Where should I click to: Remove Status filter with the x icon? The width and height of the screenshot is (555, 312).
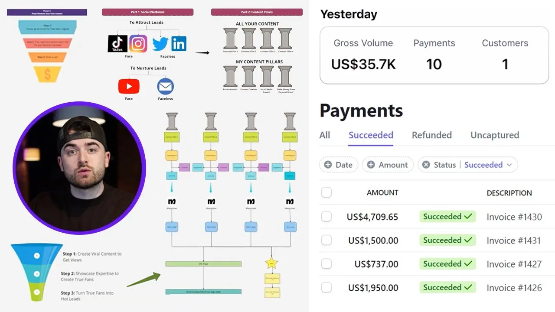tap(426, 165)
